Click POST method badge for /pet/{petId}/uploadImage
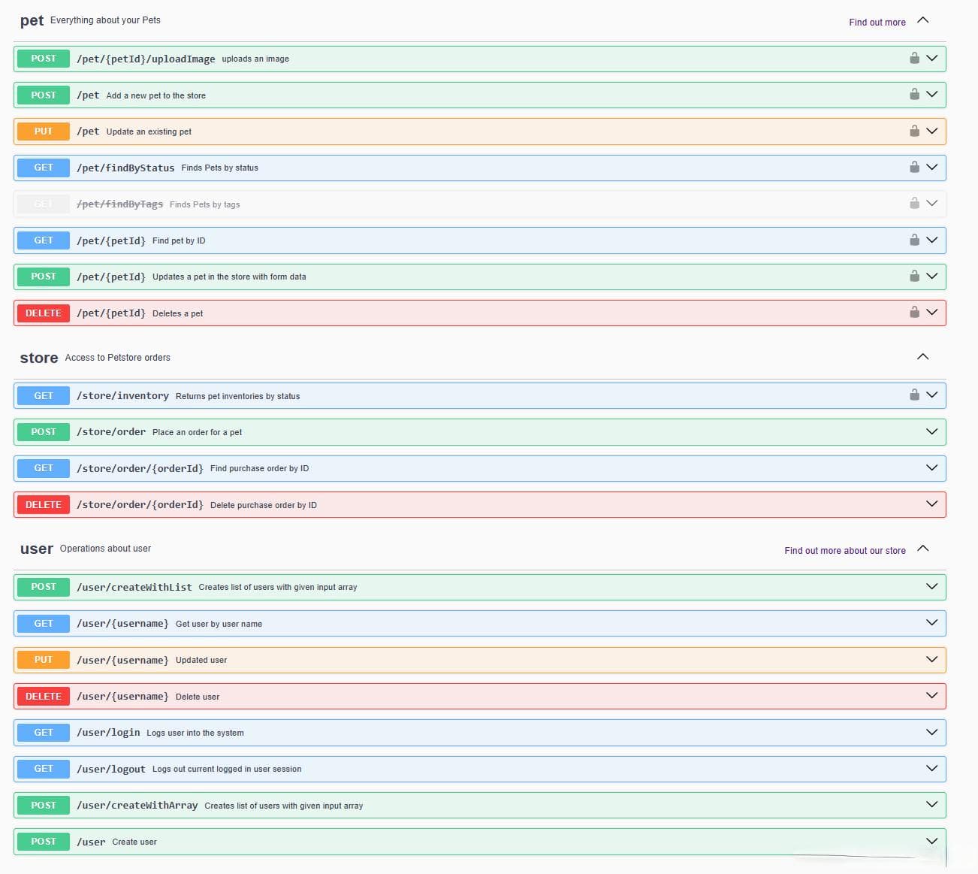Image resolution: width=978 pixels, height=874 pixels. tap(44, 59)
